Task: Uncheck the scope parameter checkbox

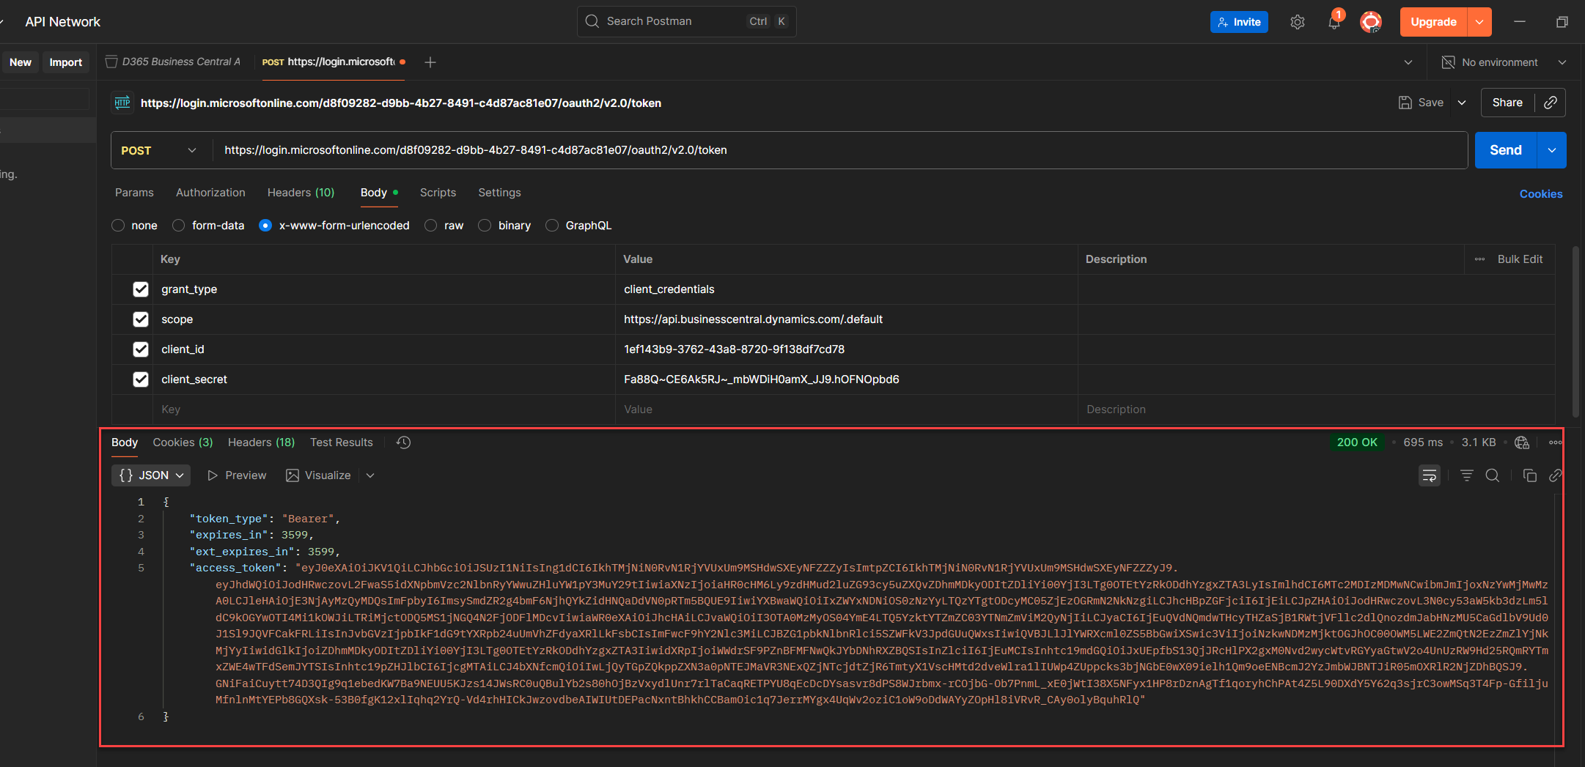Action: coord(141,319)
